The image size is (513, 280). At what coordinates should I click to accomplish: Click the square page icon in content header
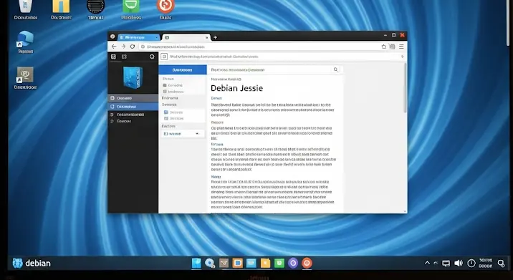(164, 57)
